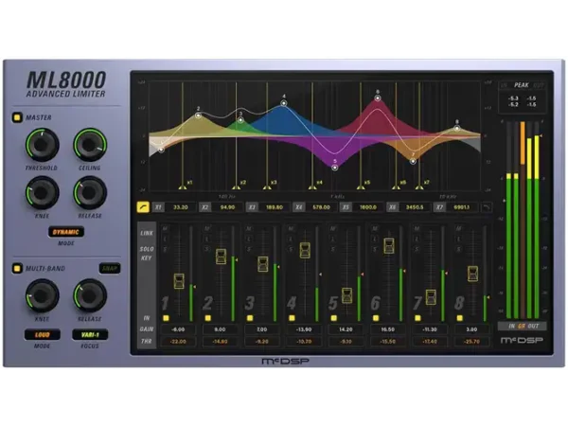Click the x2 crossover triangle marker
The width and height of the screenshot is (568, 426).
click(x=236, y=187)
